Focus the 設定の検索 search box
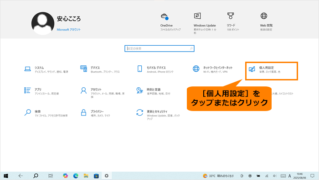319x180 pixels. click(159, 48)
